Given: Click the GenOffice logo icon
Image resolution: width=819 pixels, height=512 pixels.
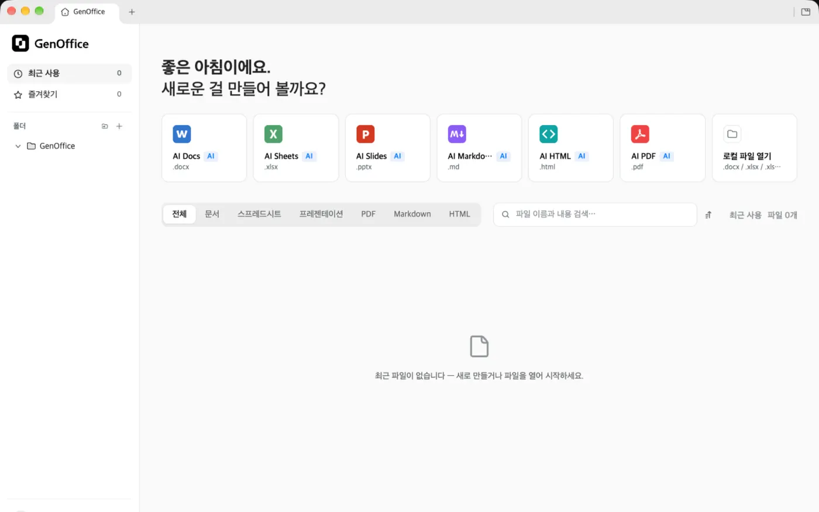Looking at the screenshot, I should (x=20, y=43).
